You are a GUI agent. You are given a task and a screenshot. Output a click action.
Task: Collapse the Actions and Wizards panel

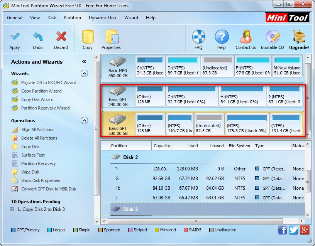84,62
